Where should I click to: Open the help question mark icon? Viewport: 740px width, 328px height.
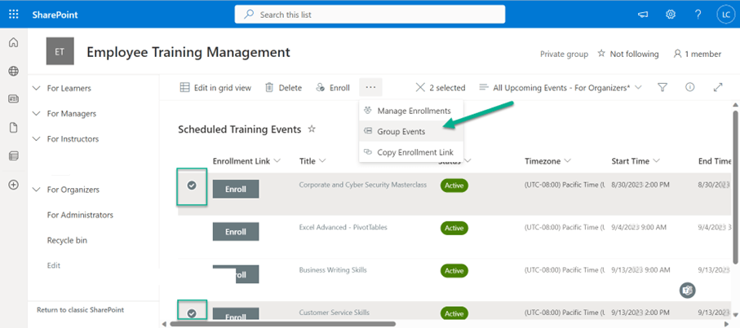click(x=698, y=15)
